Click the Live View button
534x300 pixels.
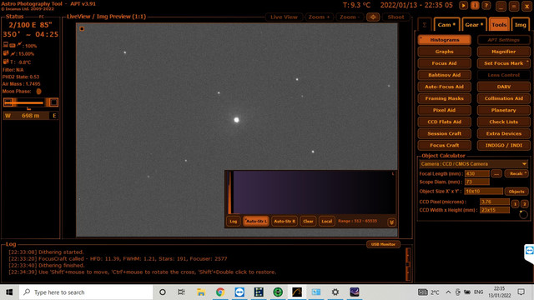tap(284, 17)
